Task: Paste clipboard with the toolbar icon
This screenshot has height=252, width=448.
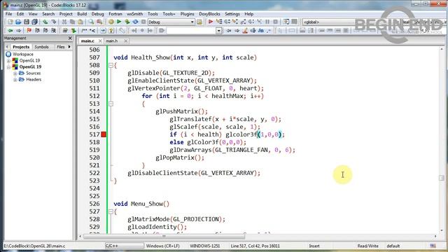Action: 80,22
